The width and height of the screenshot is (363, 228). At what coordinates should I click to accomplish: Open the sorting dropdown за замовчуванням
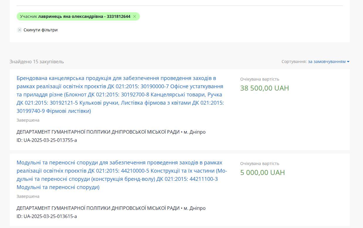(x=327, y=62)
